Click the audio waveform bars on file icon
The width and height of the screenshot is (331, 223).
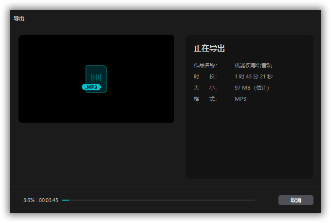96,77
